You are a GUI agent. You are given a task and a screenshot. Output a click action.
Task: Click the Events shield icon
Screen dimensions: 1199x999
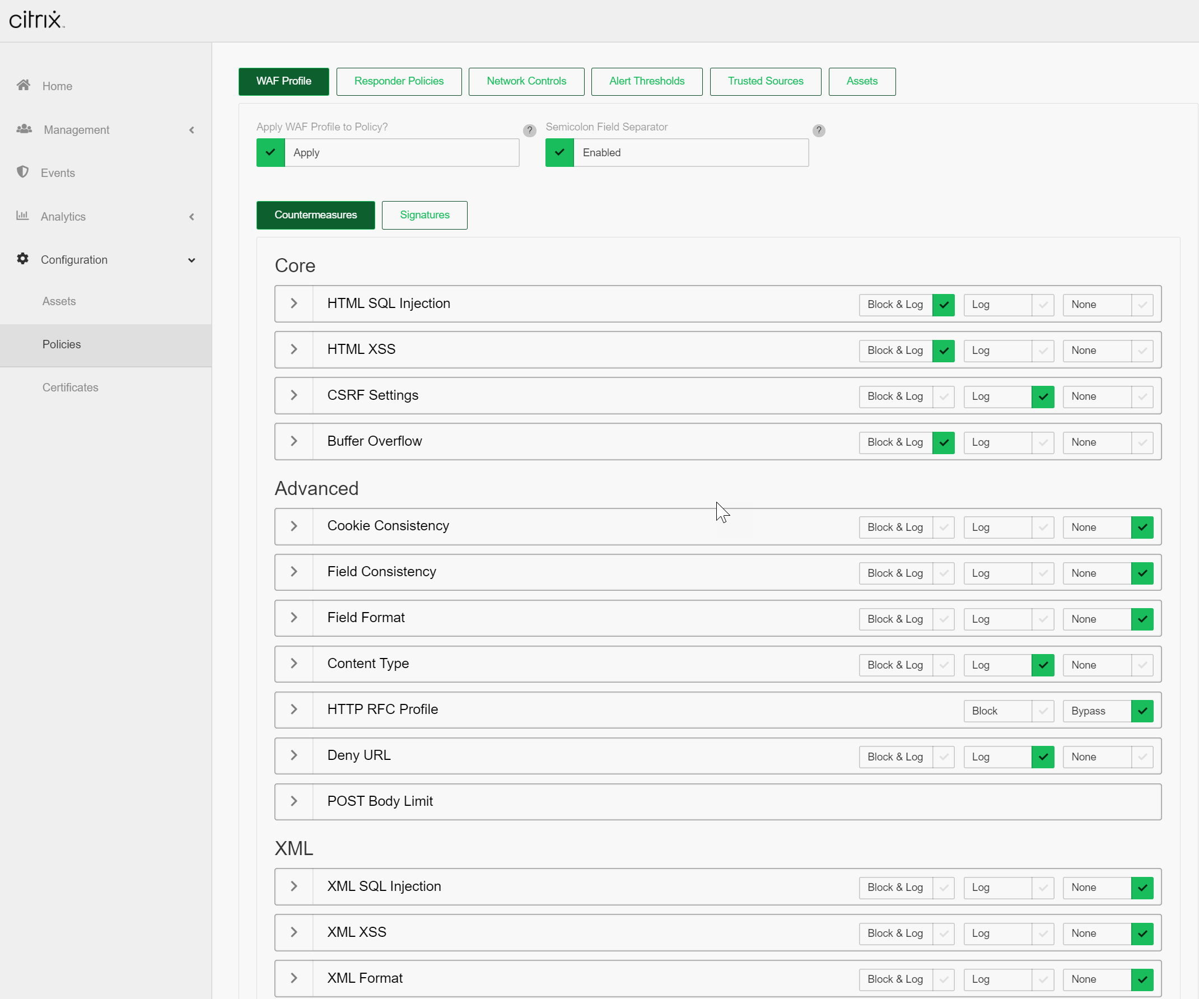pyautogui.click(x=23, y=172)
